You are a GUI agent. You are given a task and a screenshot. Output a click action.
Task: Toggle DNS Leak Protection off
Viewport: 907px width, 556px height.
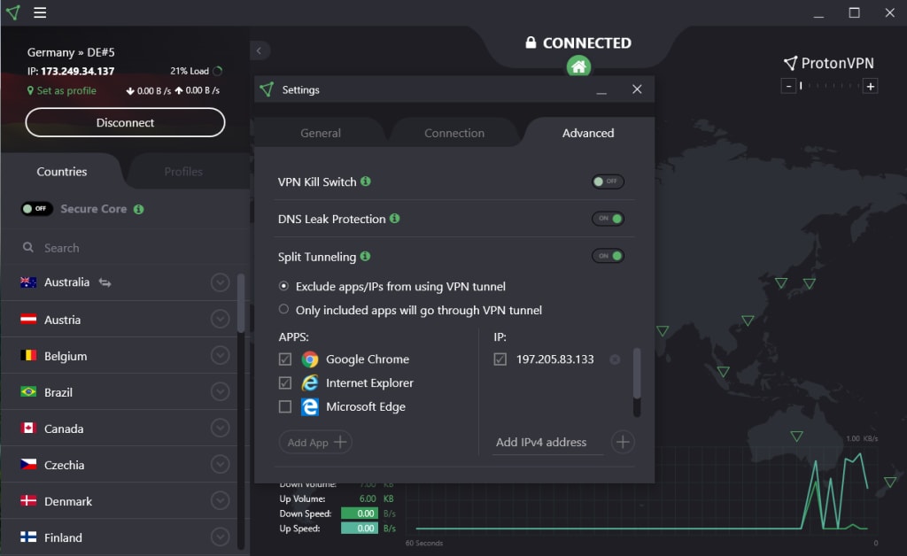(608, 219)
